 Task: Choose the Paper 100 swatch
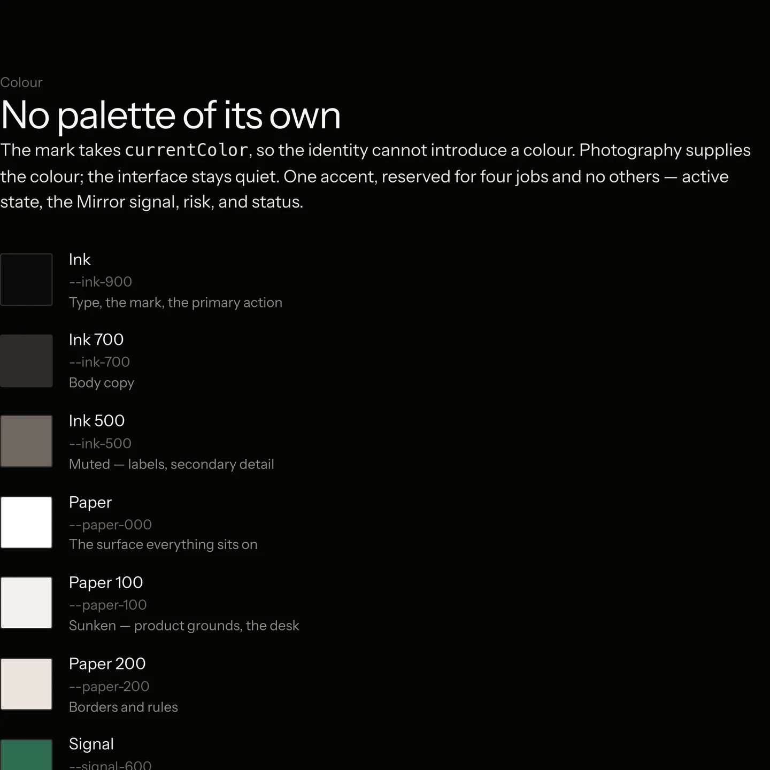pos(26,603)
